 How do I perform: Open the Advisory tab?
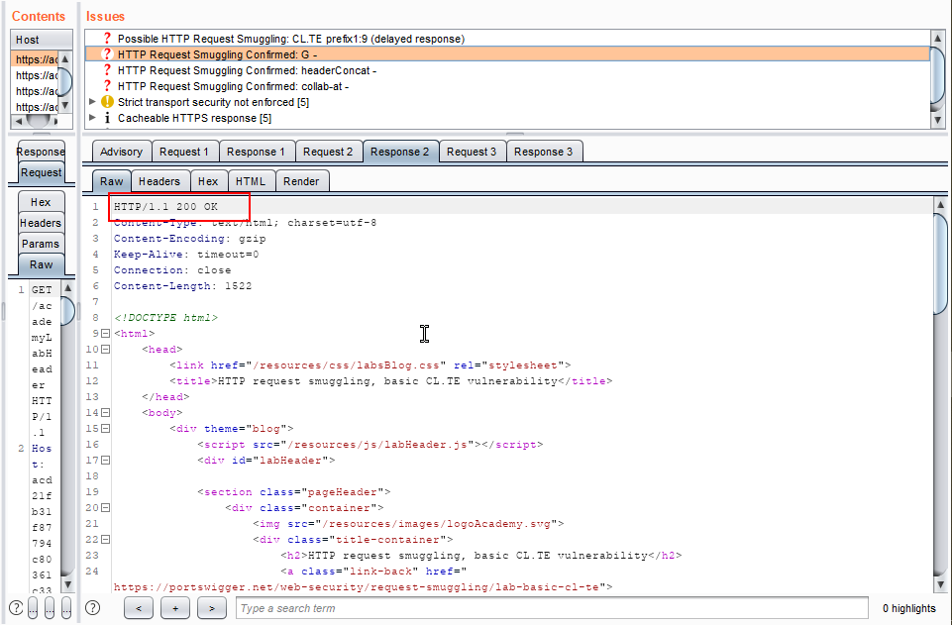(x=122, y=152)
